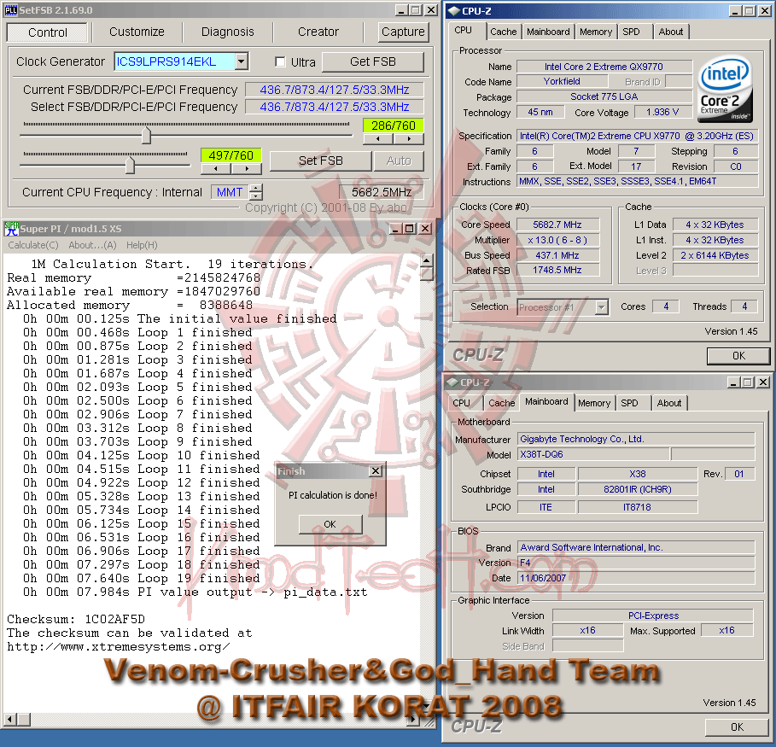Click right arrow under 497/760 value
This screenshot has height=747, width=776.
pos(247,169)
